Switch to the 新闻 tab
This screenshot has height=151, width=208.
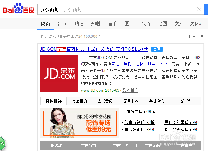tap(62, 23)
